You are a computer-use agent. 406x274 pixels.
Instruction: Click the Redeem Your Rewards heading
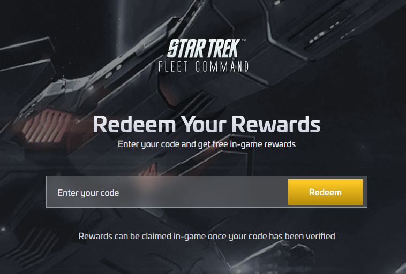(x=207, y=124)
